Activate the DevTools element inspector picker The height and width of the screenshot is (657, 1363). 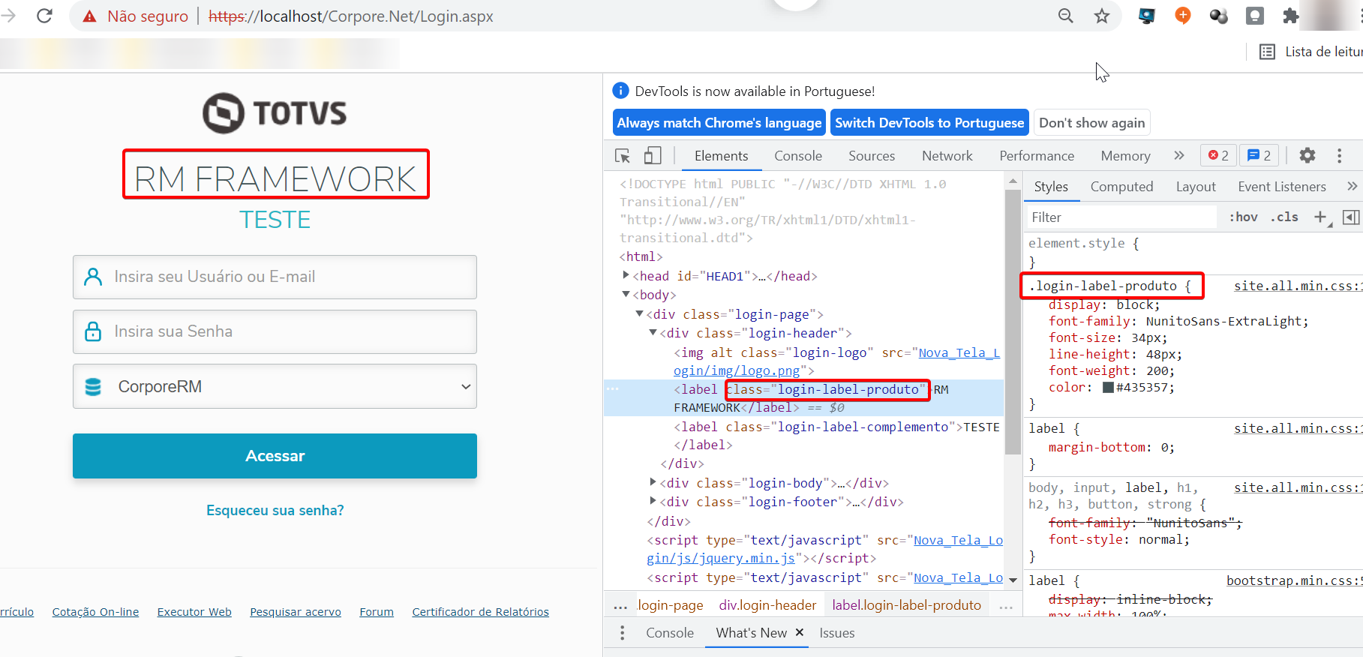623,156
